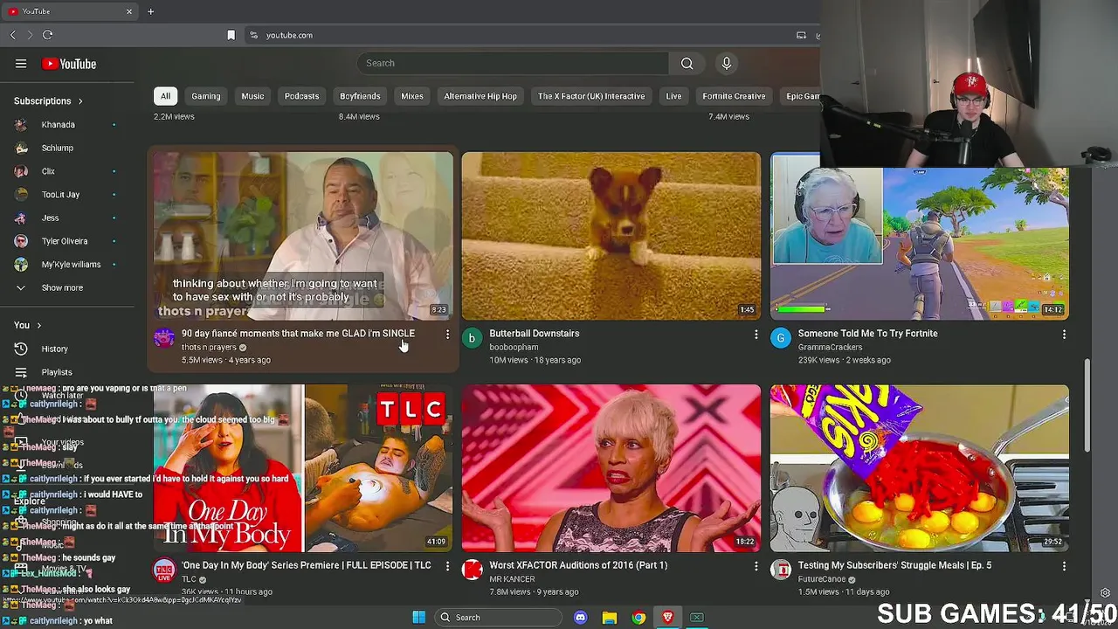
Task: Reload the page in browser
Action: [47, 35]
